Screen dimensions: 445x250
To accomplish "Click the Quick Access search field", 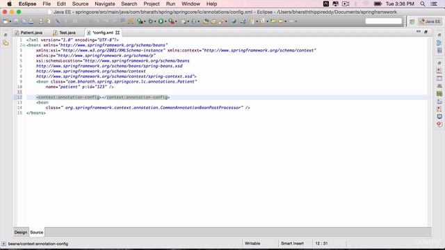I will pyautogui.click(x=384, y=22).
